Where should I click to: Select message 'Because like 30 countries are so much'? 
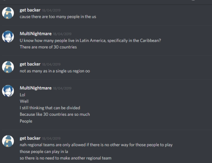[x=55, y=115]
